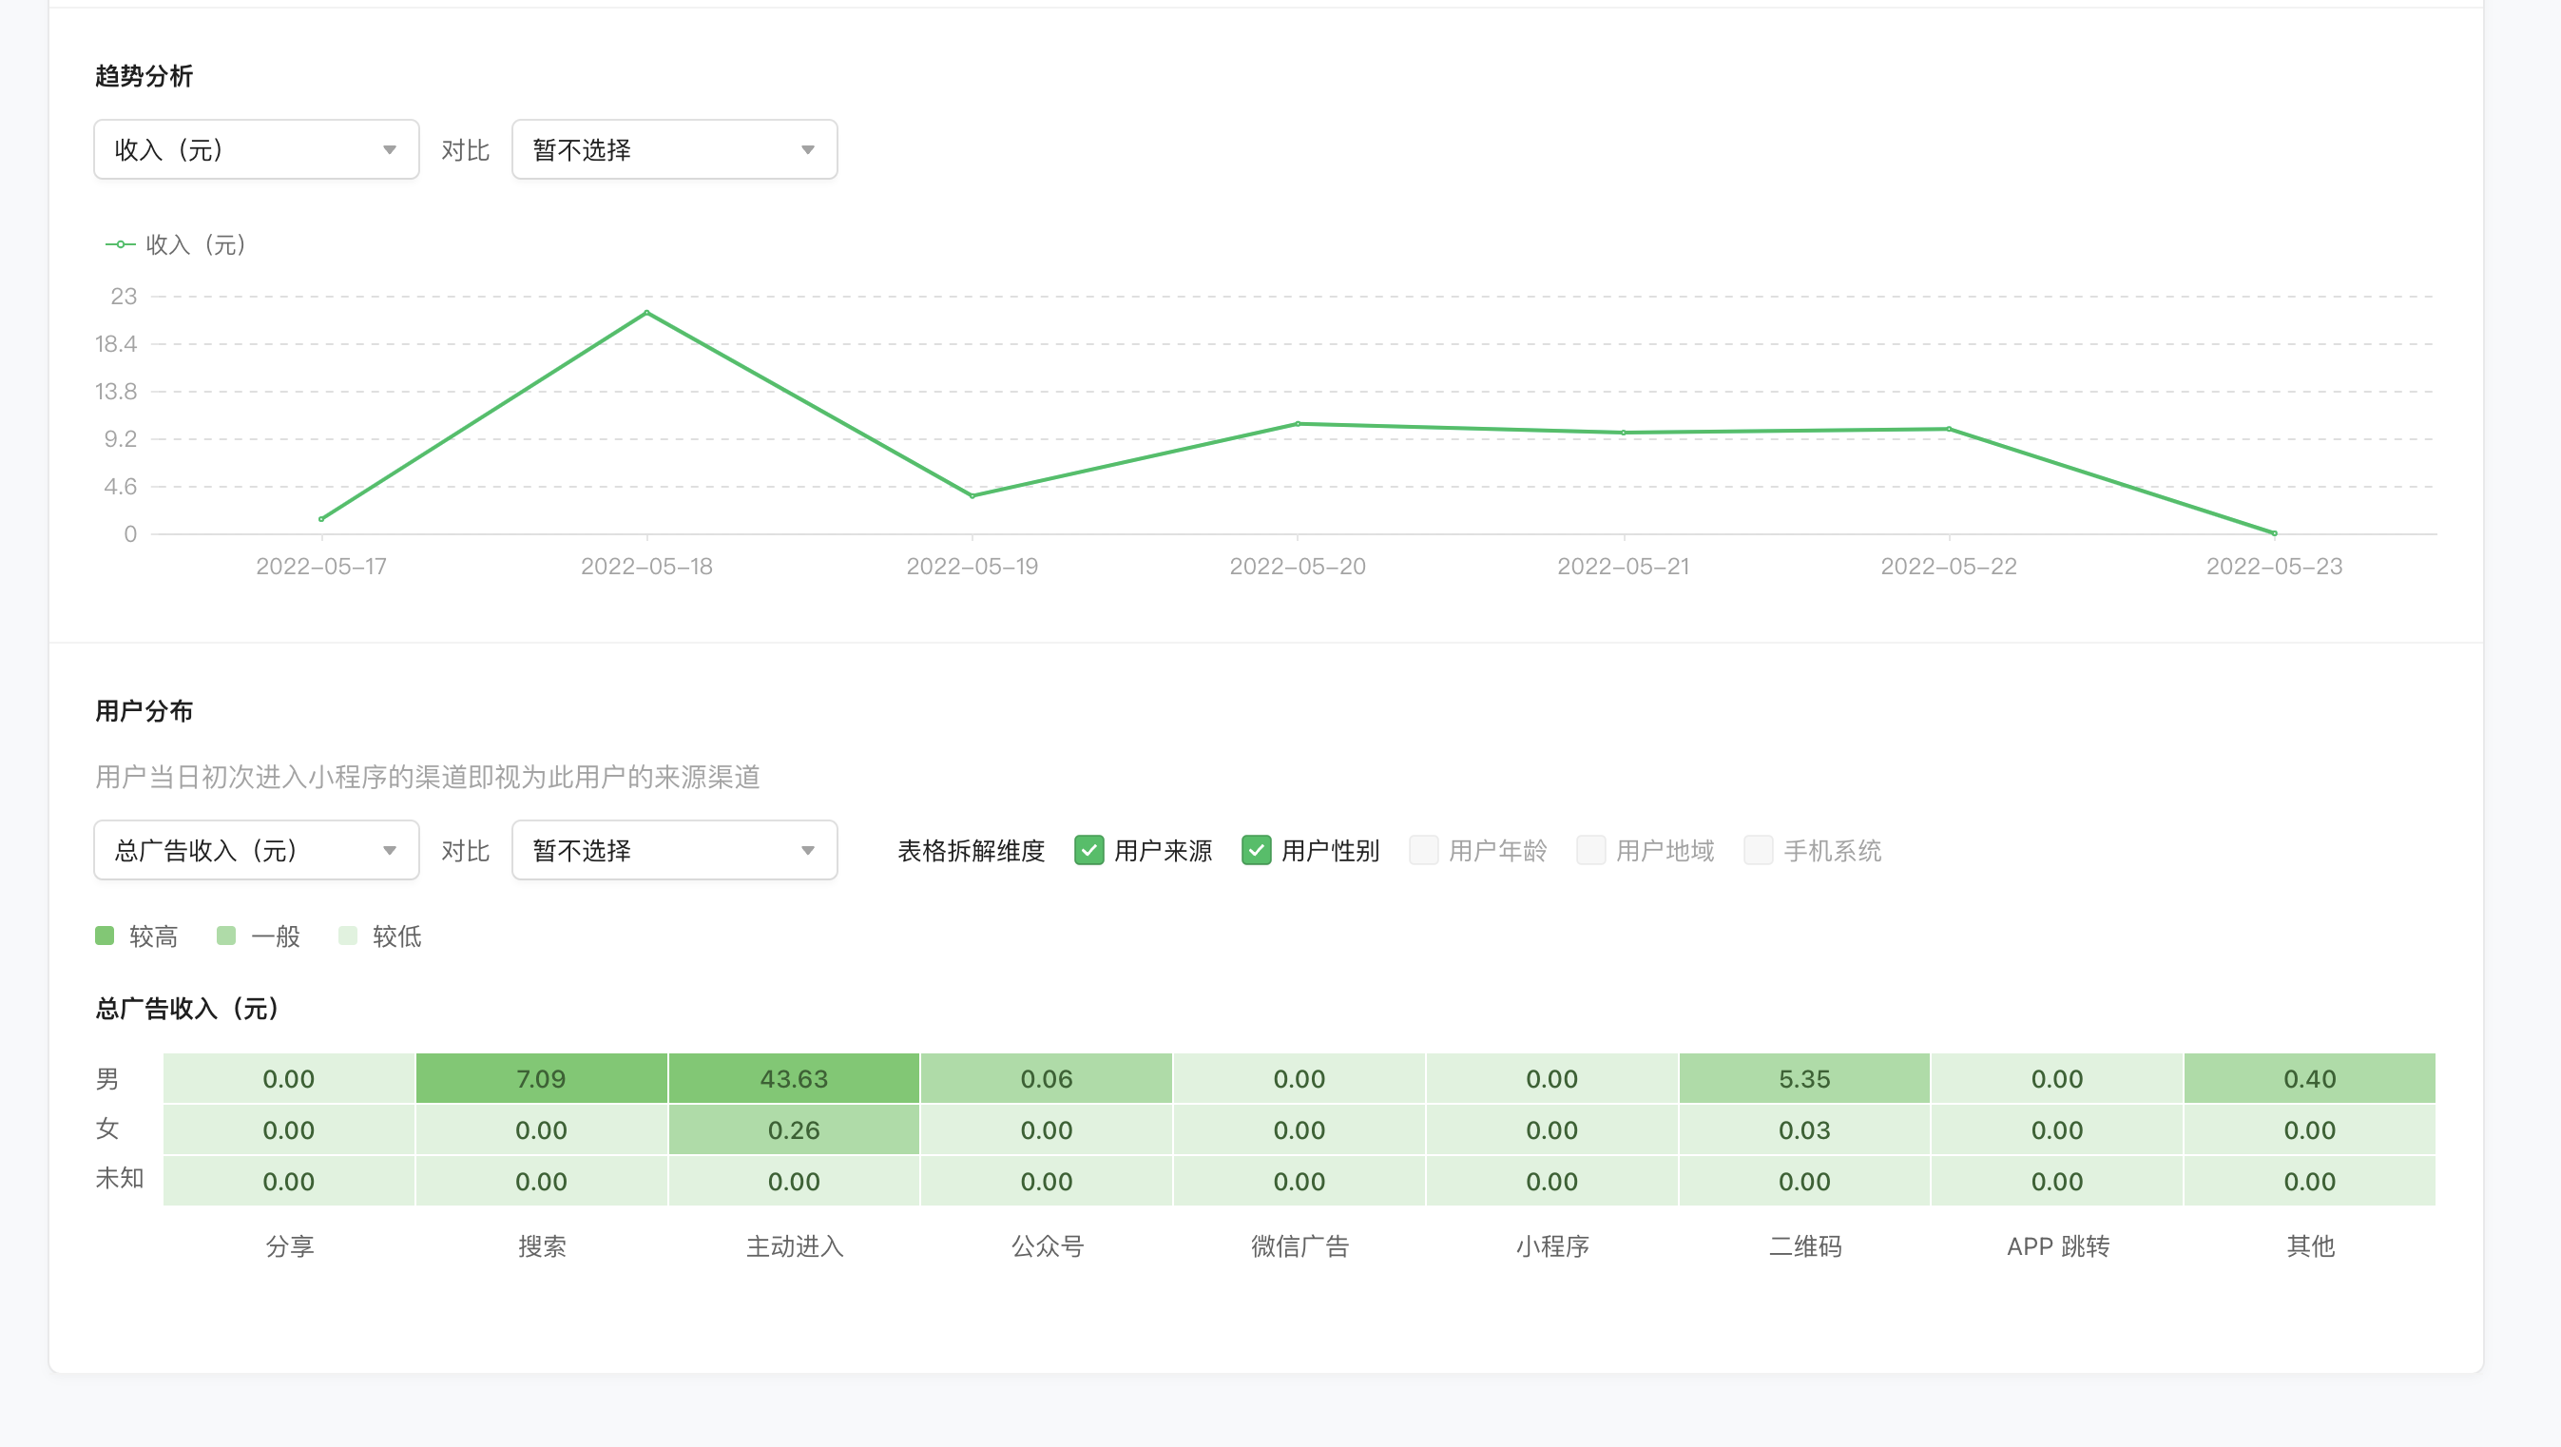Enable the 手机系统 checkbox
The image size is (2561, 1447).
coord(1758,850)
